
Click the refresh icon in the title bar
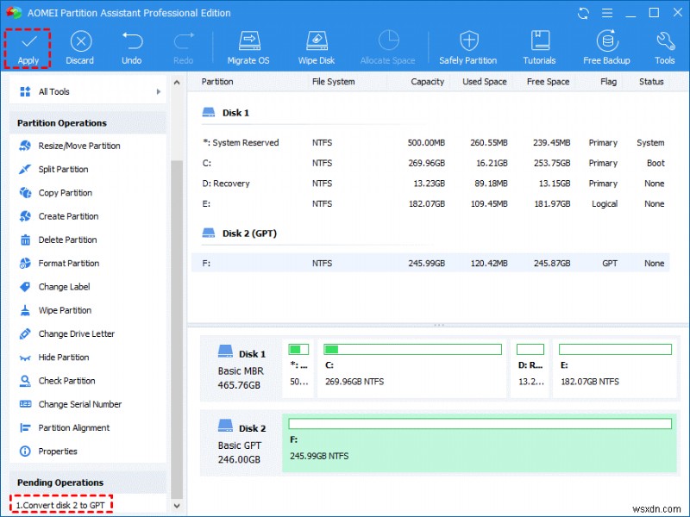[583, 12]
